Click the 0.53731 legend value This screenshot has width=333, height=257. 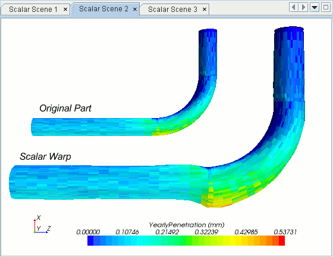click(285, 232)
